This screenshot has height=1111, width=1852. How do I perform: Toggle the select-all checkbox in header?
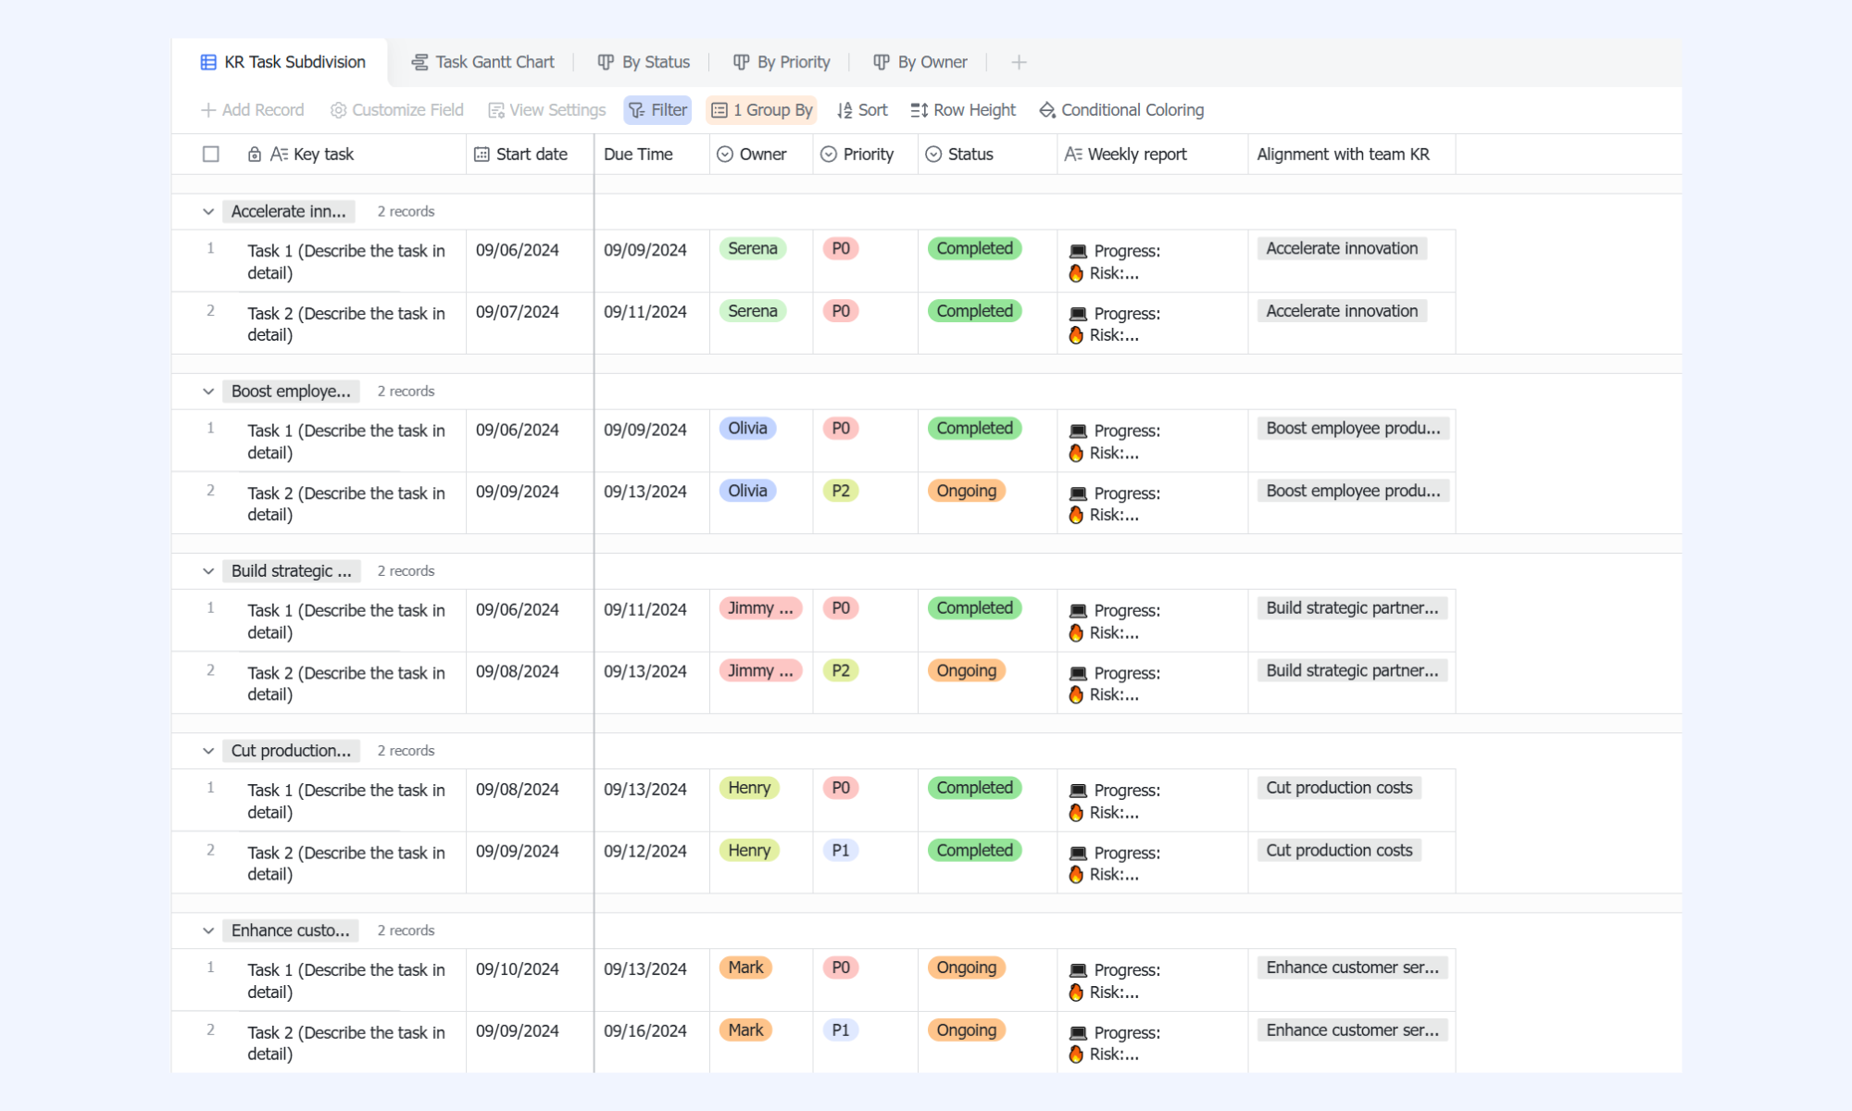[x=211, y=155]
